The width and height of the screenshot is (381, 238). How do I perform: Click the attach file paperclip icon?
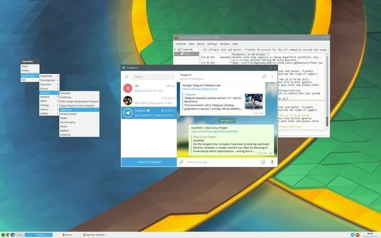[x=181, y=162]
